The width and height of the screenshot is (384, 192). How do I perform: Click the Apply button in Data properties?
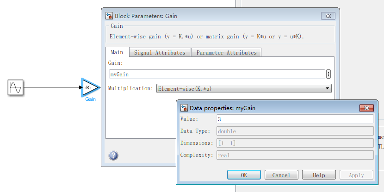pos(356,175)
